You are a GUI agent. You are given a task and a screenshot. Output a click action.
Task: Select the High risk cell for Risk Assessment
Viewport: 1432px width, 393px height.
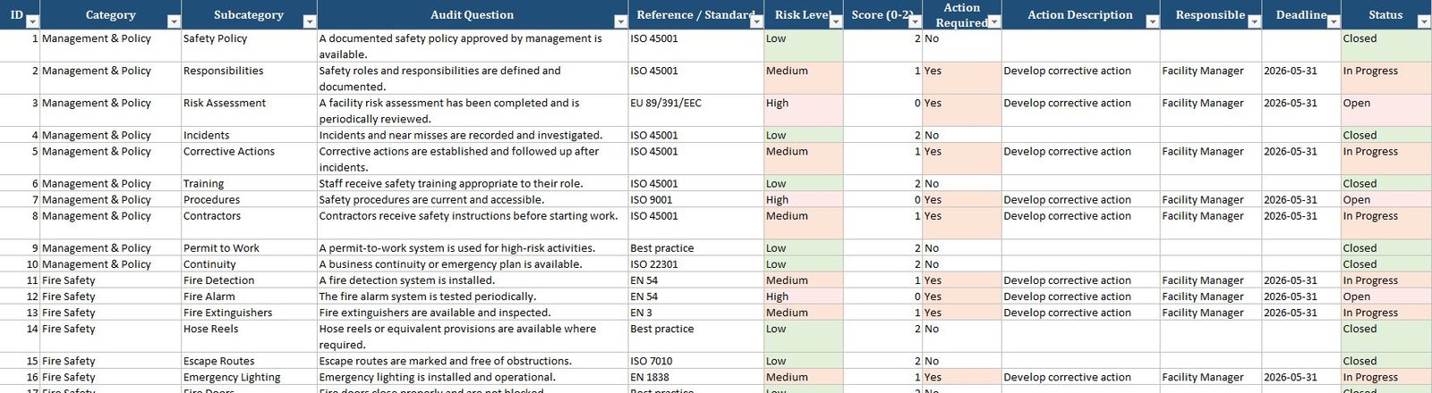click(802, 104)
